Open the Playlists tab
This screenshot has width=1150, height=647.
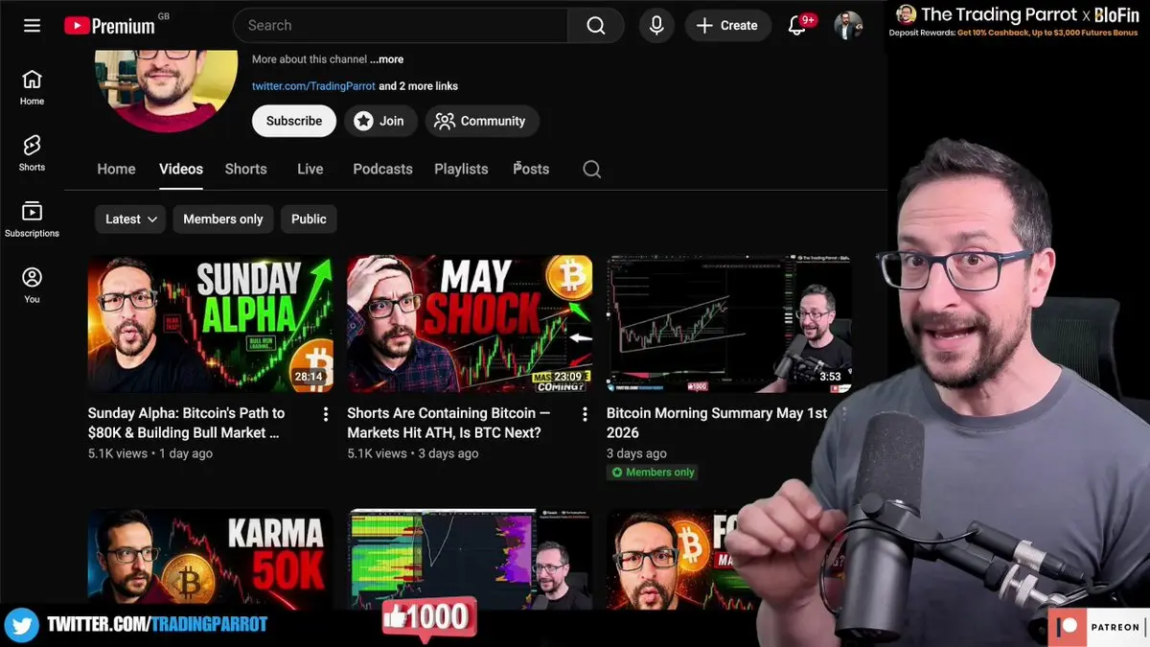[x=461, y=169]
